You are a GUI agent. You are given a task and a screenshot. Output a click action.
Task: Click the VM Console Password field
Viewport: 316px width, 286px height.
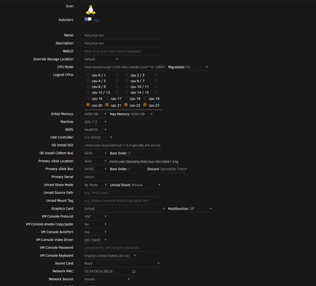click(123, 248)
